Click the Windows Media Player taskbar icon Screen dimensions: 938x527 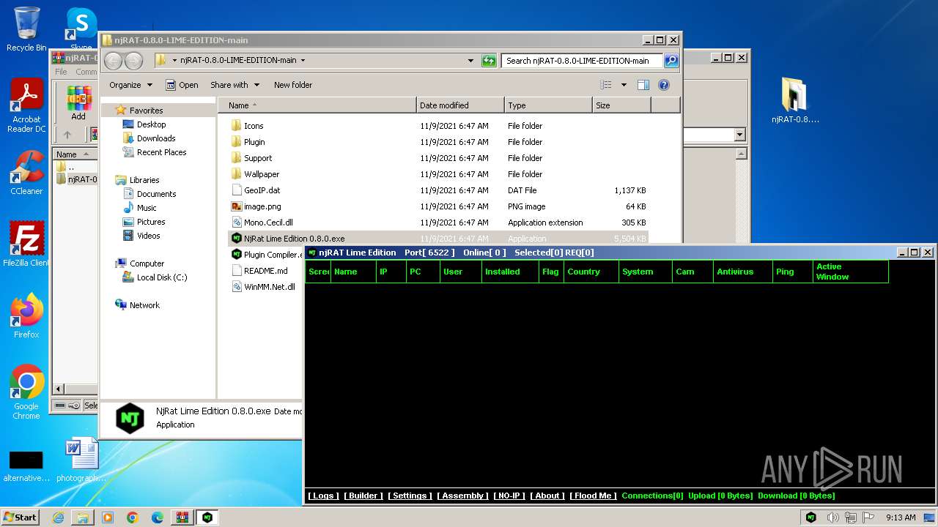(x=108, y=517)
